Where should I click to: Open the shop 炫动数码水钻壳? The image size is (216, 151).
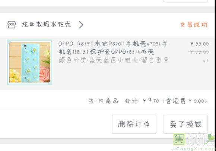[x=47, y=24]
